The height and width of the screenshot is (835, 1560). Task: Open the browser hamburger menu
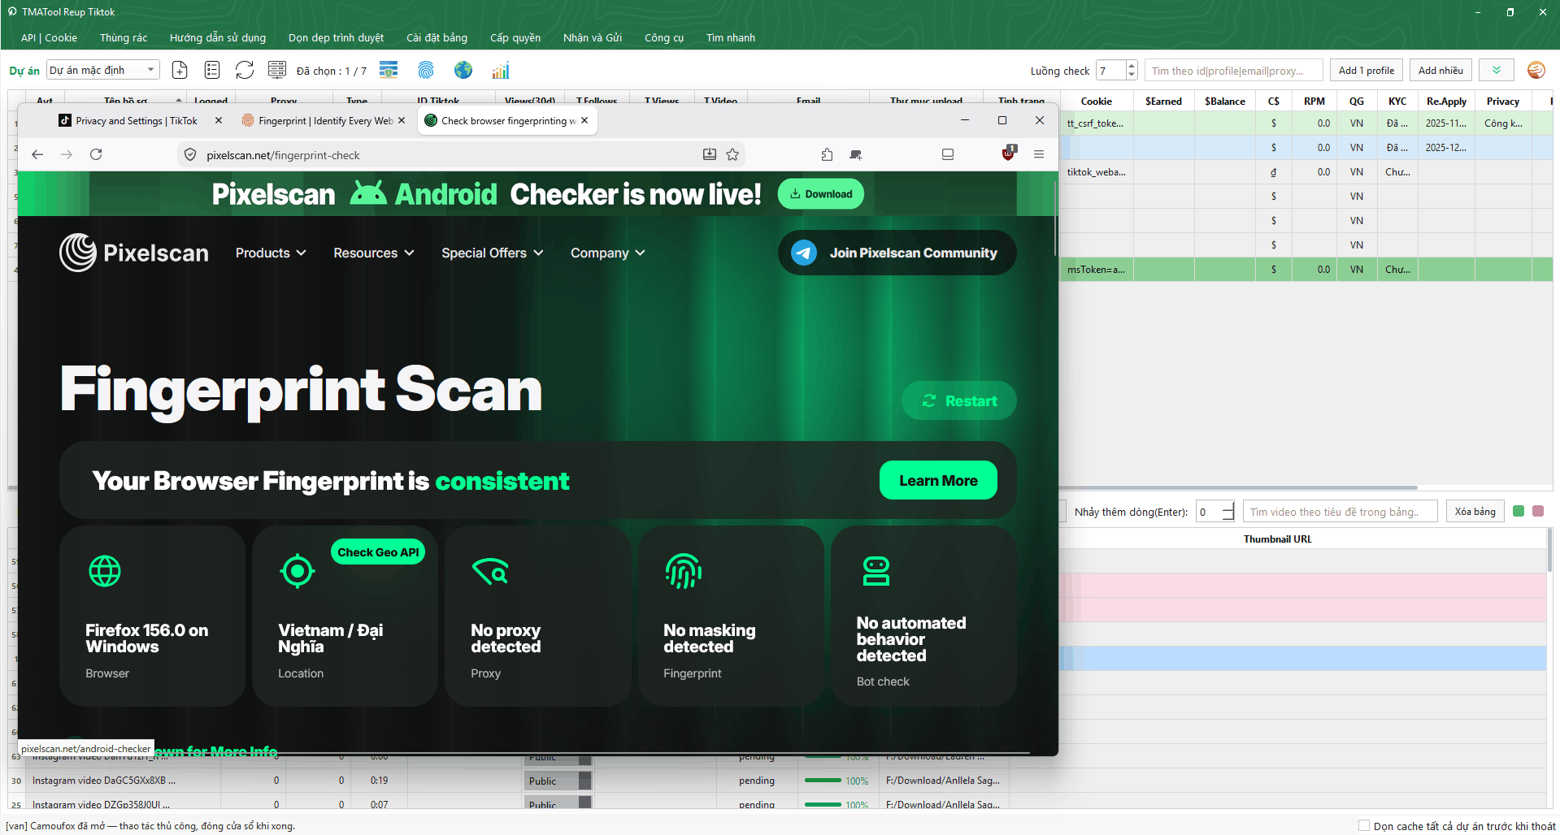click(1039, 154)
